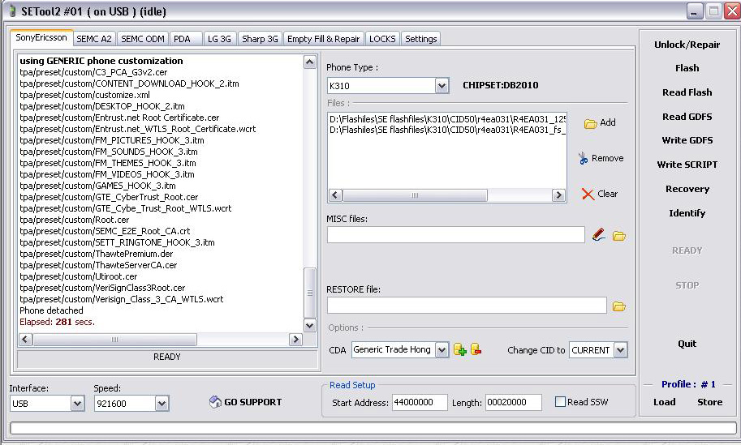Click the log vertical scrollbar thumb
This screenshot has width=741, height=445.
[x=309, y=293]
